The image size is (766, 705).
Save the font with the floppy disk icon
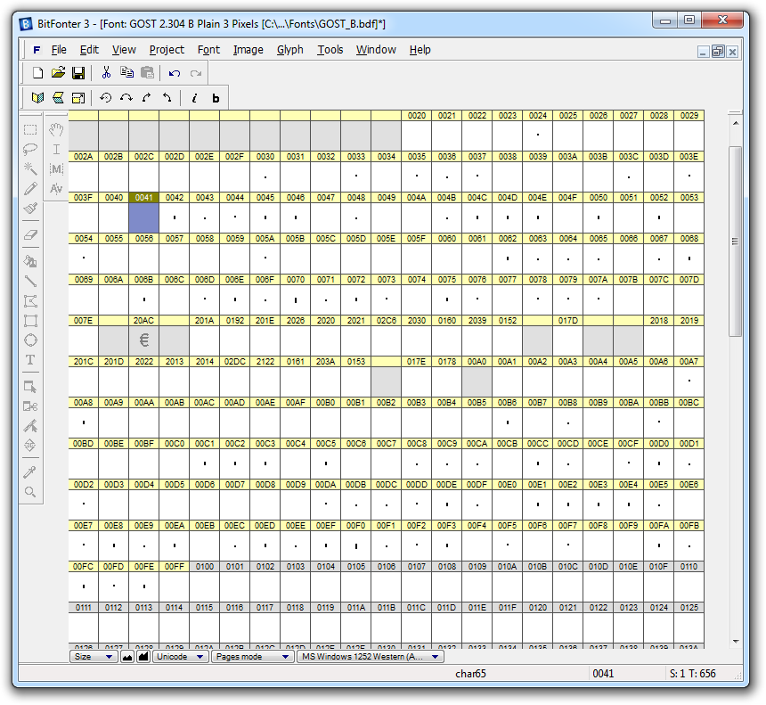tap(78, 73)
